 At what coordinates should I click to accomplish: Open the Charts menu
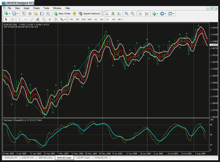pyautogui.click(x=36, y=8)
